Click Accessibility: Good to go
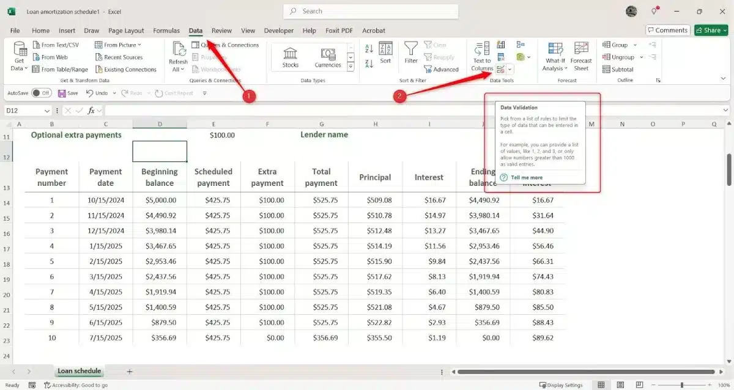 76,385
